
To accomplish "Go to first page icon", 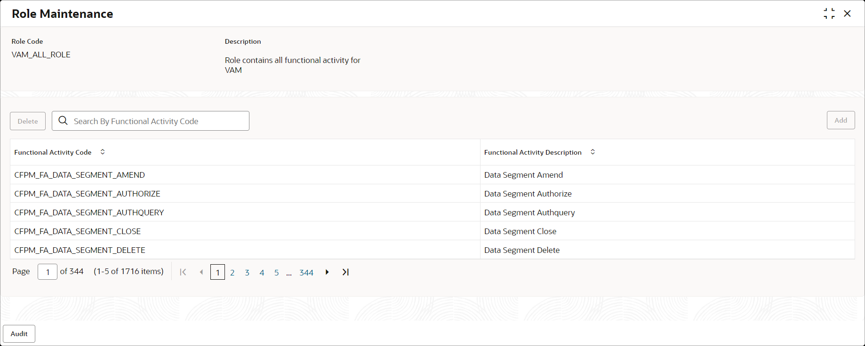I will (x=183, y=272).
